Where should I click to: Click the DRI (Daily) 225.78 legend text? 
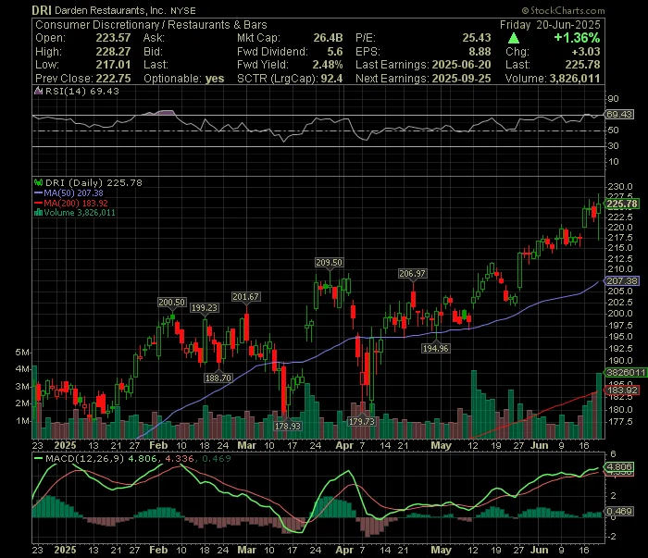(93, 182)
